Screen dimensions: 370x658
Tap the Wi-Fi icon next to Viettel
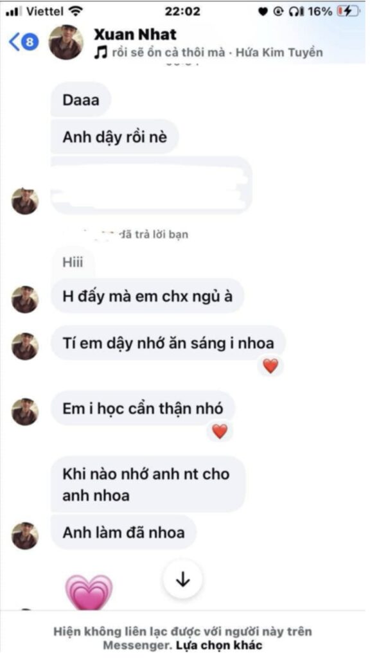[76, 12]
